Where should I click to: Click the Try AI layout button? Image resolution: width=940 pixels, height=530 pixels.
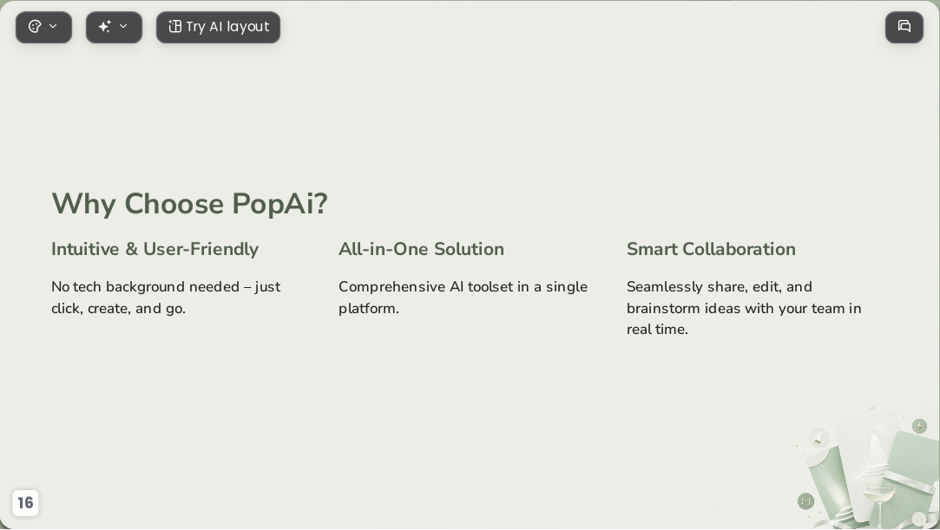coord(218,27)
